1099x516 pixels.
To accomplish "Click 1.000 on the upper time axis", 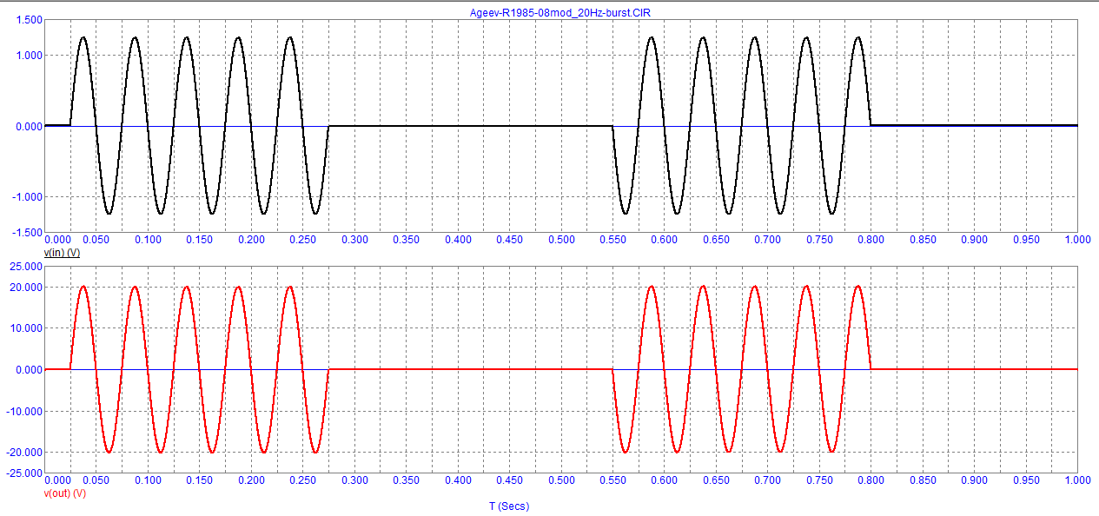I will pos(1077,240).
